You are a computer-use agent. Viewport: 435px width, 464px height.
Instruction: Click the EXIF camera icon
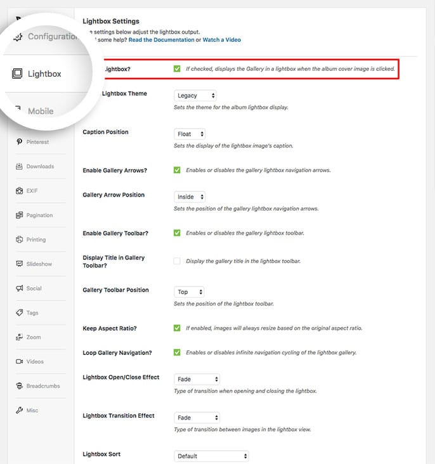(19, 191)
